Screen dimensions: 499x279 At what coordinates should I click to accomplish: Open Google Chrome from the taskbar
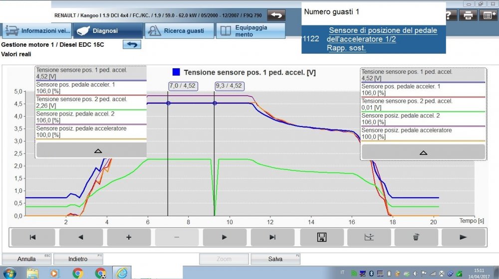(x=77, y=273)
